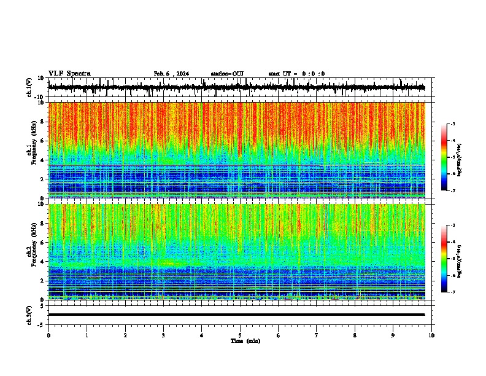Click the ch.2 color bar "-7" label
The height and width of the screenshot is (376, 486).
click(453, 292)
